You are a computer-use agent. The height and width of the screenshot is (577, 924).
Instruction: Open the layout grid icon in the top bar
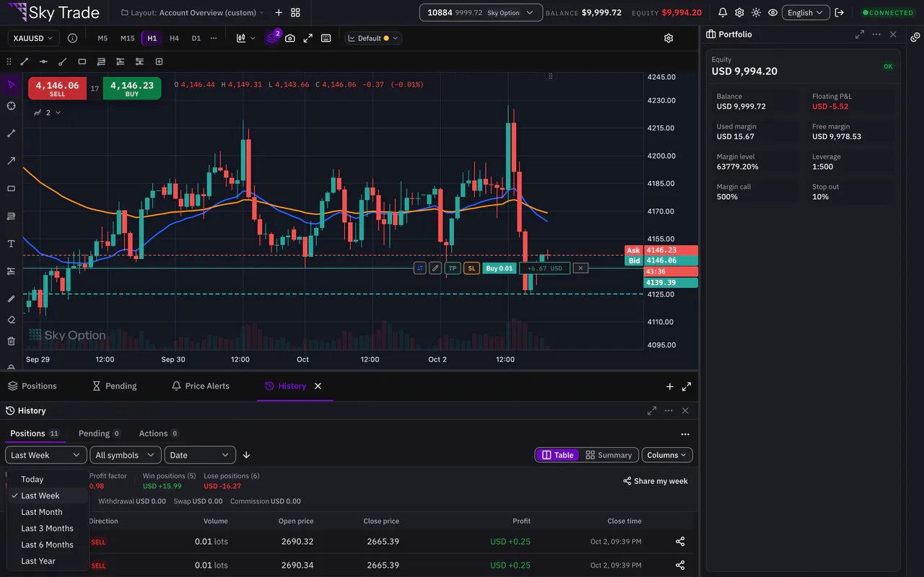point(295,13)
